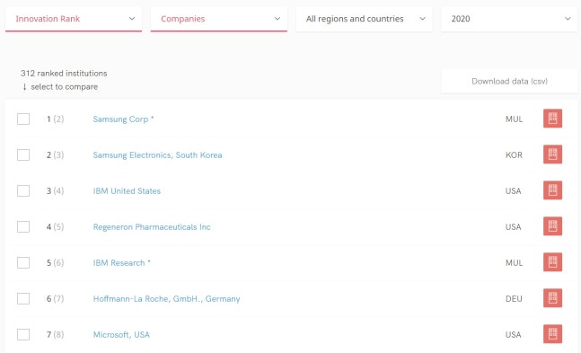581x353 pixels.
Task: Tick the checkbox for Samsung Corp
Action: (23, 119)
